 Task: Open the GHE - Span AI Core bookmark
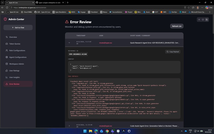[42, 12]
